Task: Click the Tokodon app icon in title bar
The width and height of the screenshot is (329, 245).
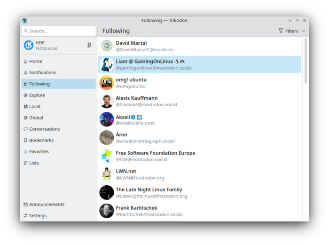Action: [24, 21]
